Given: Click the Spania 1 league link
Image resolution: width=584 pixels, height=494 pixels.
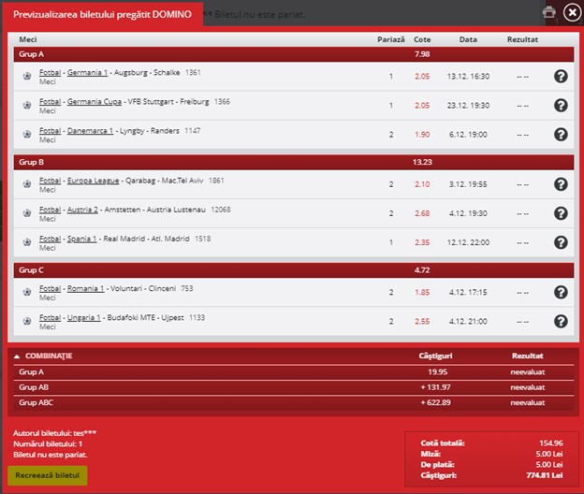Looking at the screenshot, I should coord(83,238).
